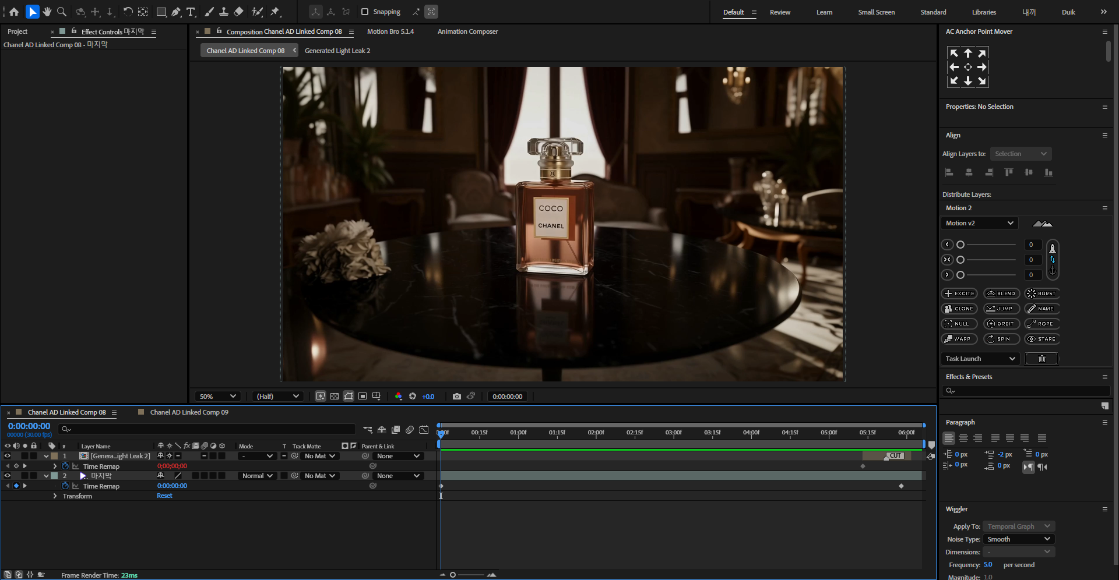The width and height of the screenshot is (1119, 580).
Task: Open the Task Launch dropdown
Action: 980,359
